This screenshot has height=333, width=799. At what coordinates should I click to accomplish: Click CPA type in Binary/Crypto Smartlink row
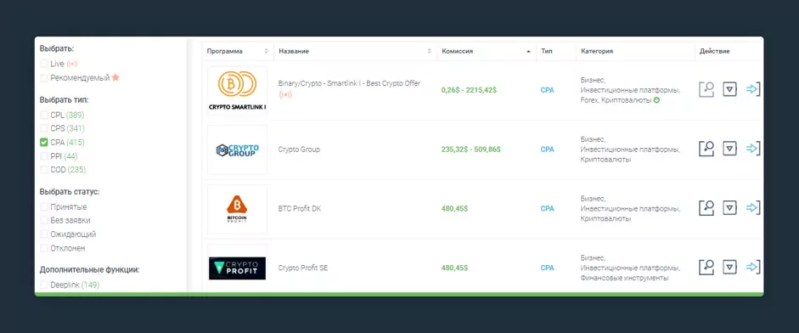pos(548,90)
